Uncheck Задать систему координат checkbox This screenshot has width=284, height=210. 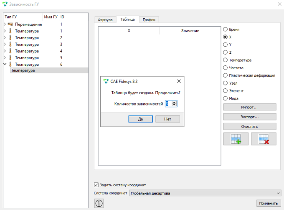96,185
